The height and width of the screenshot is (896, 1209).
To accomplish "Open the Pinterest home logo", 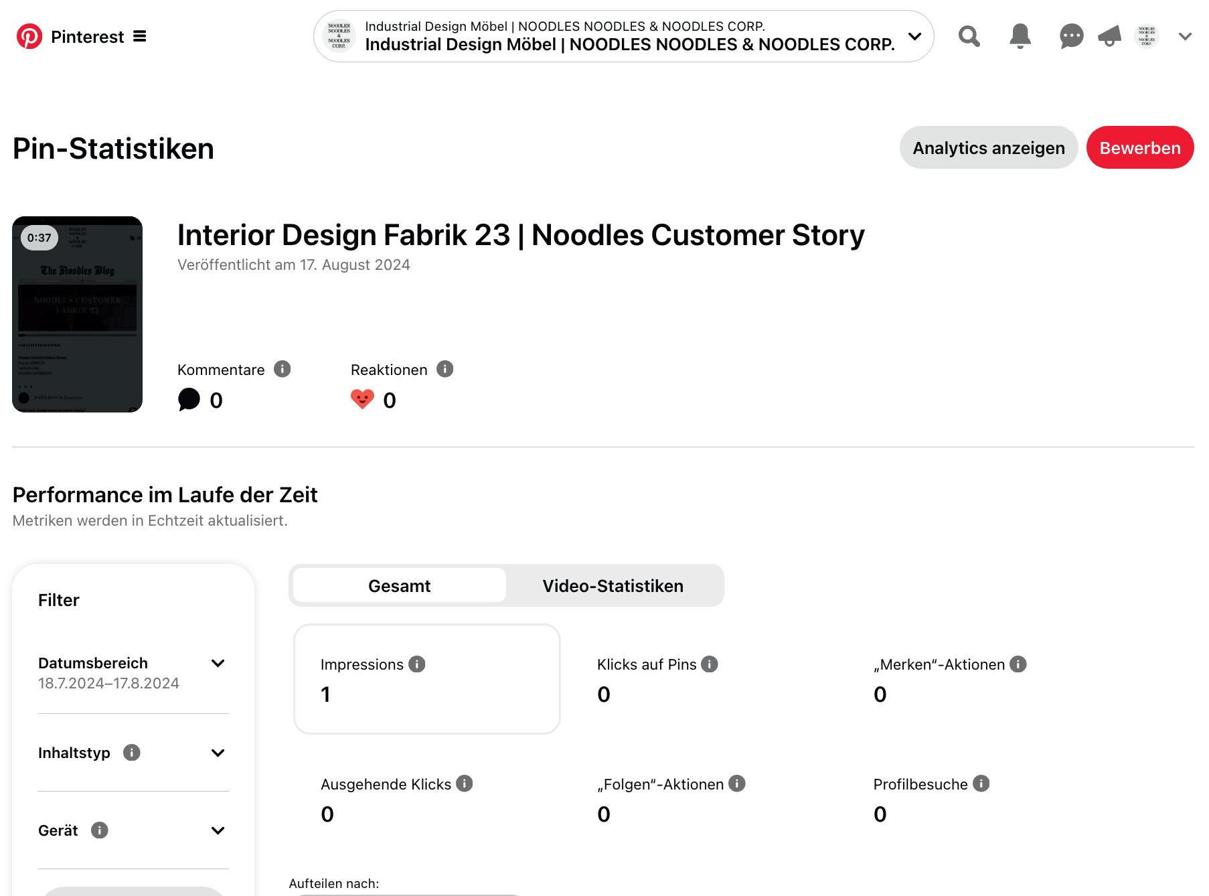I will pos(29,36).
